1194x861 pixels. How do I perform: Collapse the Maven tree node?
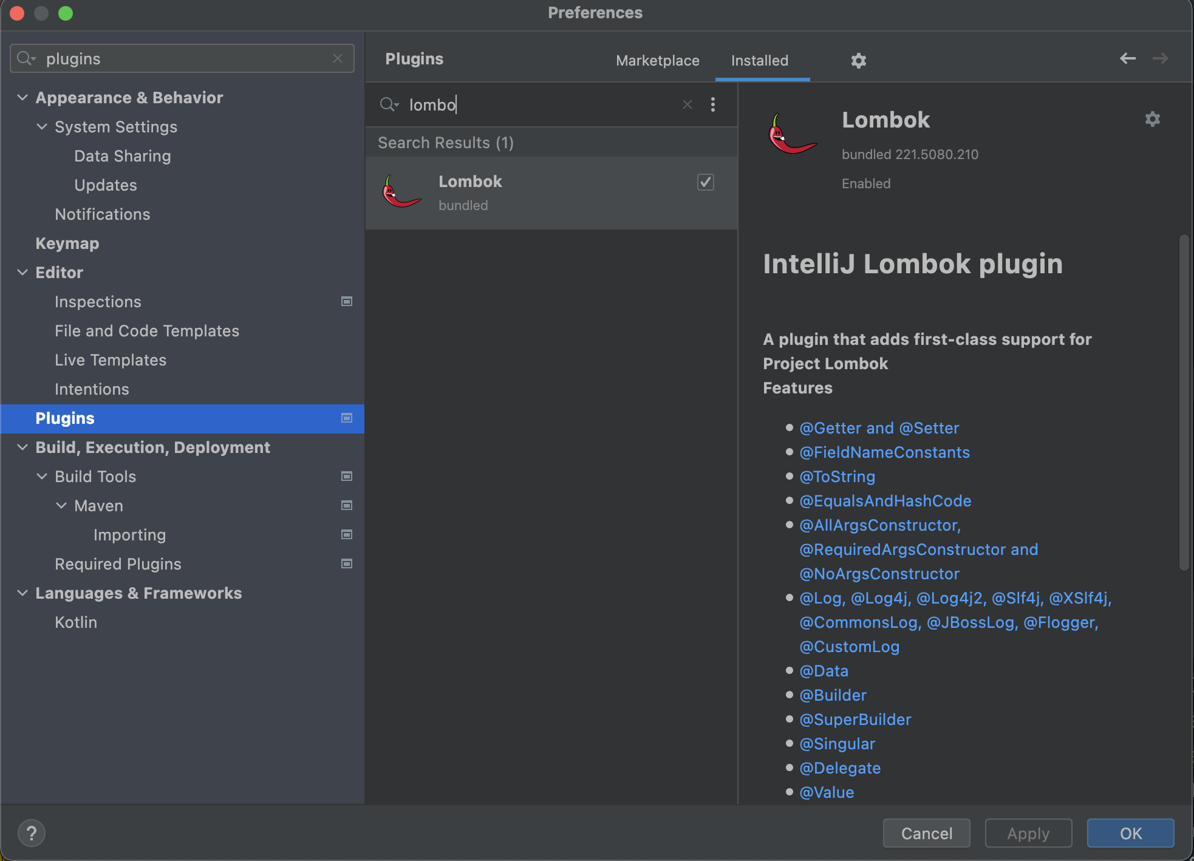click(x=61, y=505)
